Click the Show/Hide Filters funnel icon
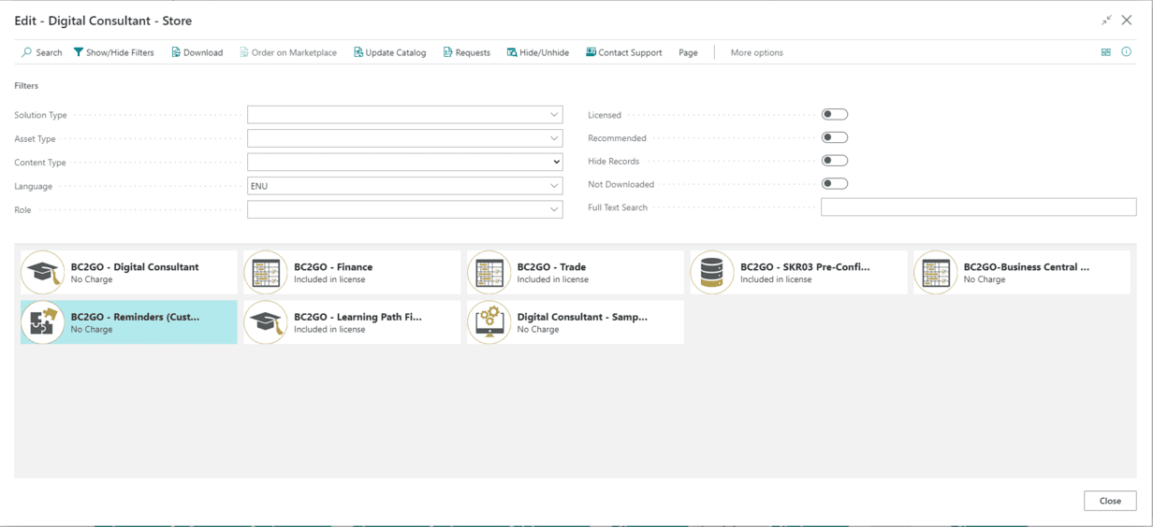 pos(79,52)
